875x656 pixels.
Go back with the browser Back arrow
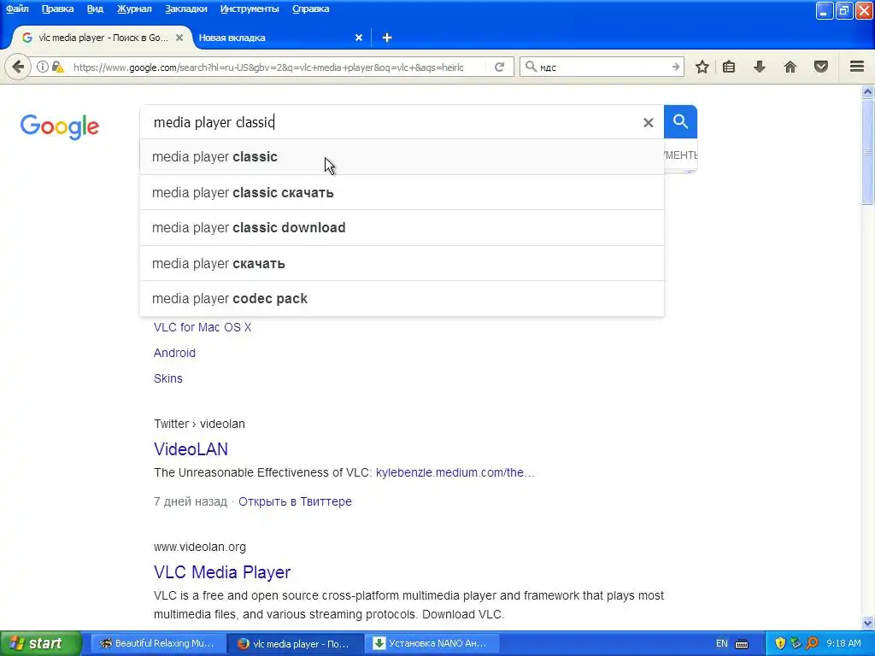pyautogui.click(x=18, y=67)
